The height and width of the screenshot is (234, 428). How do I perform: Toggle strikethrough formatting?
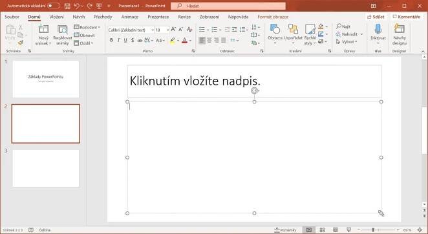click(x=140, y=41)
